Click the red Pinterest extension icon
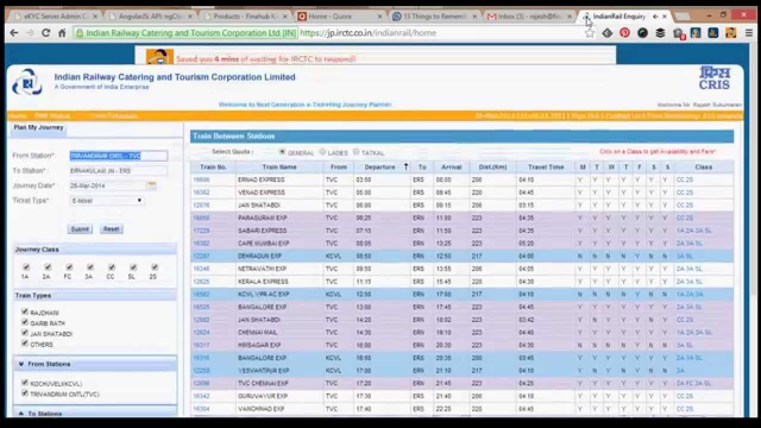 (x=624, y=33)
